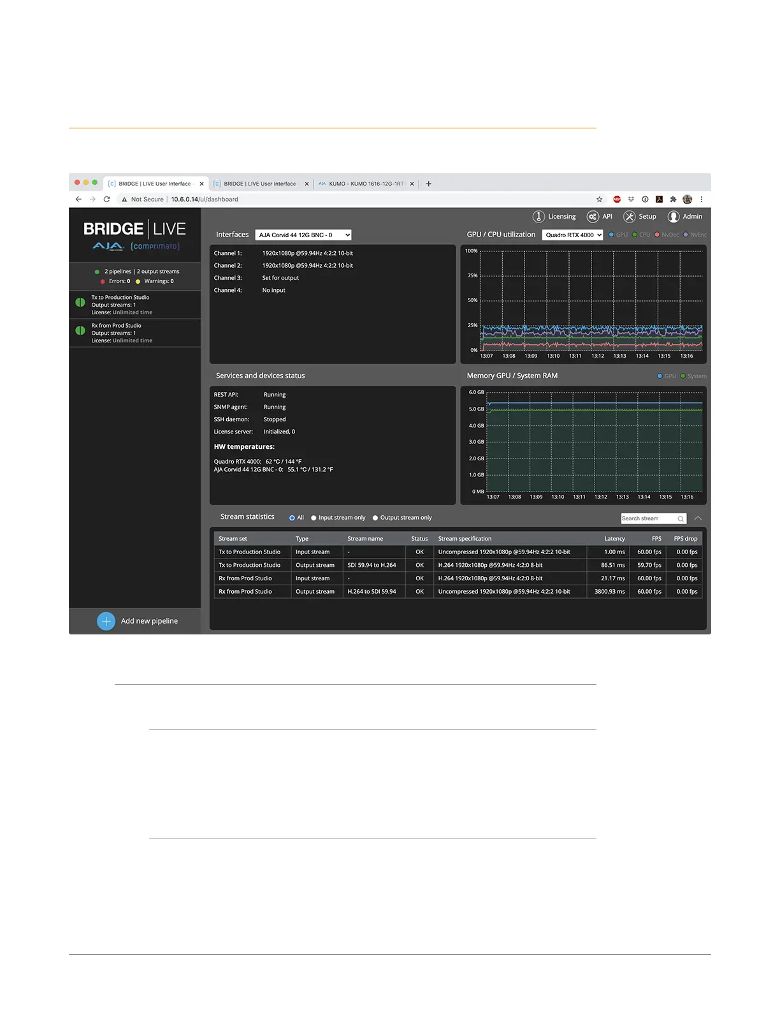The width and height of the screenshot is (780, 1010).
Task: Click the Add new pipeline label
Action: click(x=149, y=621)
